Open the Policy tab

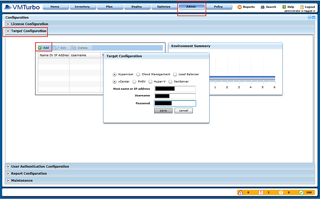(x=218, y=7)
